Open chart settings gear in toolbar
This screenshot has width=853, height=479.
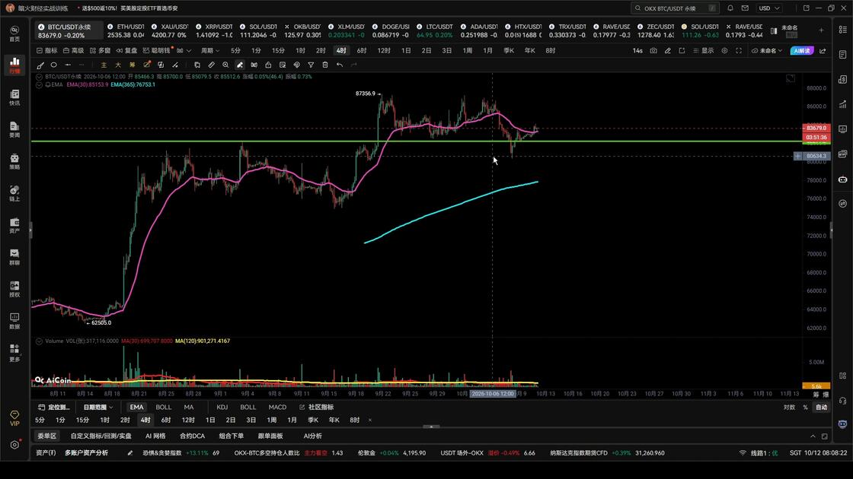coord(724,50)
